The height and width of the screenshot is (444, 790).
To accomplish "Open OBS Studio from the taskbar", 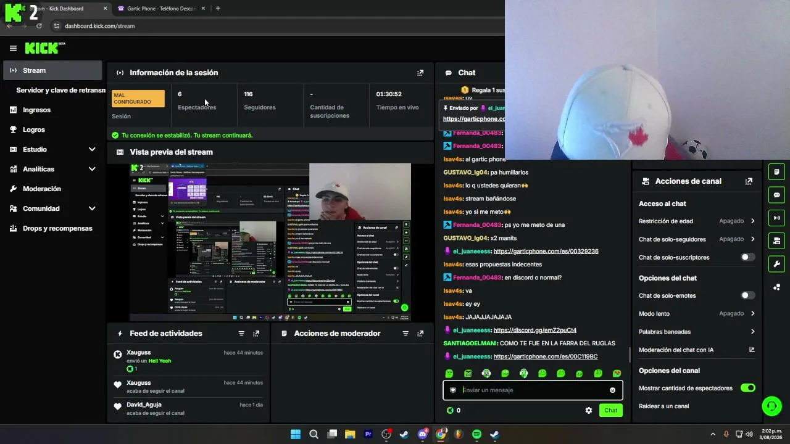I will pyautogui.click(x=386, y=434).
